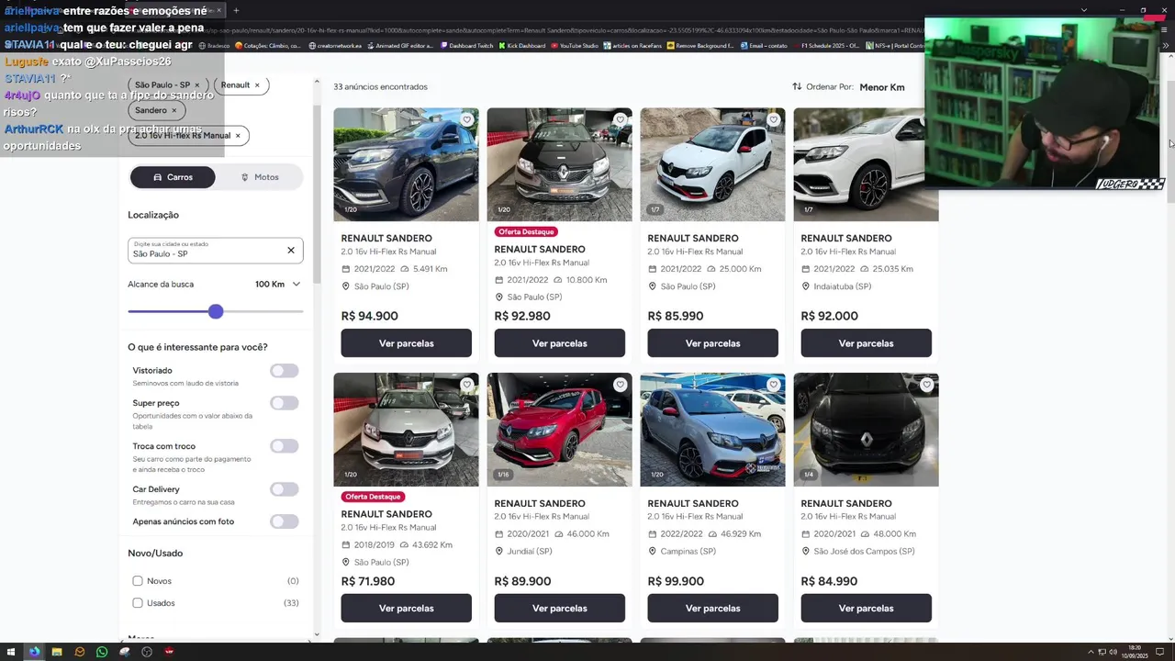Favorite the white R$ 85.990 Sandero
1175x661 pixels.
773,120
